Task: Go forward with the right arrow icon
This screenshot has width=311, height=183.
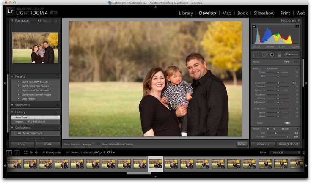Action: tap(36, 153)
